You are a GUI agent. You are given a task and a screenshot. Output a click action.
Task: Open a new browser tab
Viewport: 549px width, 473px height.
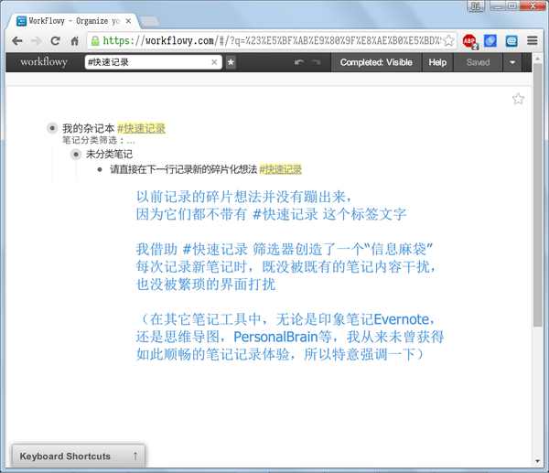click(x=149, y=21)
